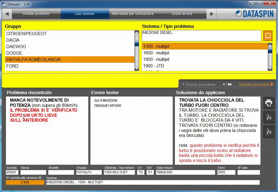Click the orange system selection icon button
Image resolution: width=278 pixels, height=192 pixels.
pyautogui.click(x=268, y=36)
